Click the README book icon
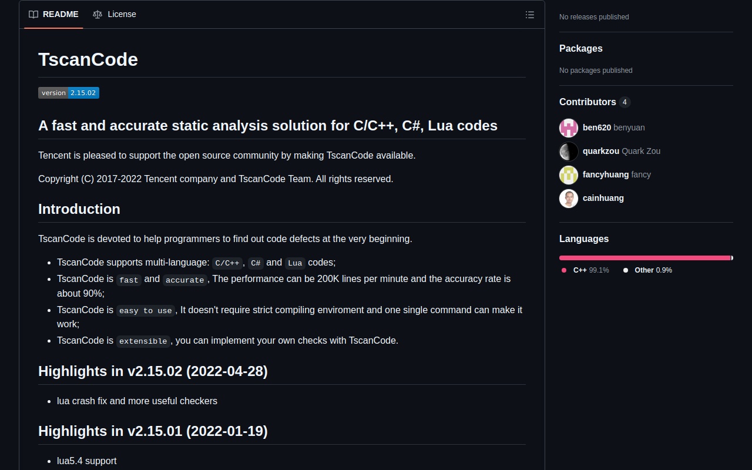This screenshot has height=470, width=752. 33,14
